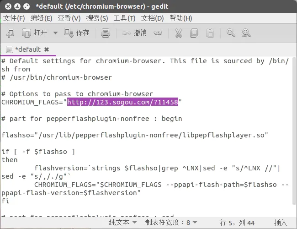Open the 工具(T) menu
Screen dimensions: 297x229
(124, 18)
